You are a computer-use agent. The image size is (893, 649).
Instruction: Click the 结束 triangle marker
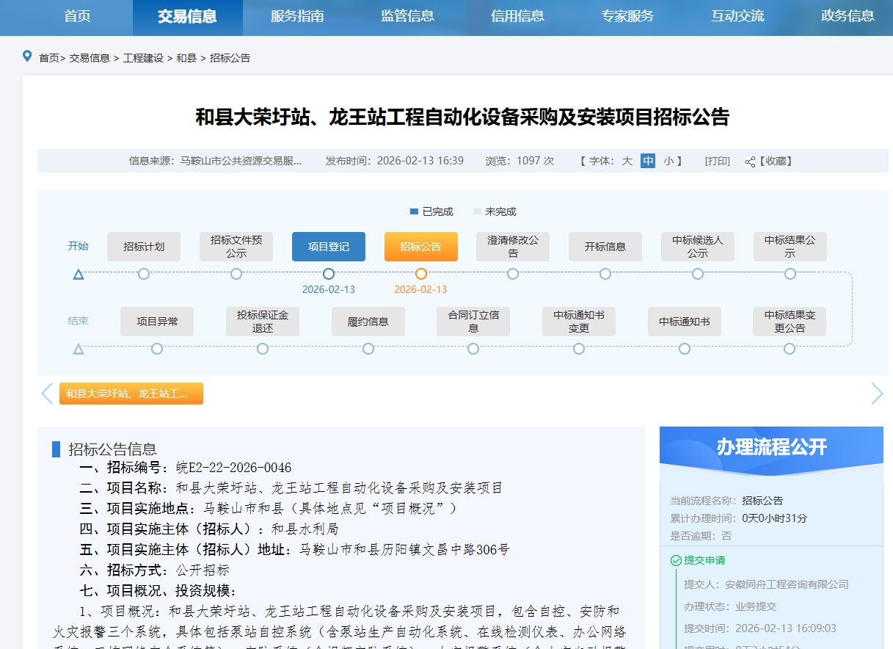79,349
